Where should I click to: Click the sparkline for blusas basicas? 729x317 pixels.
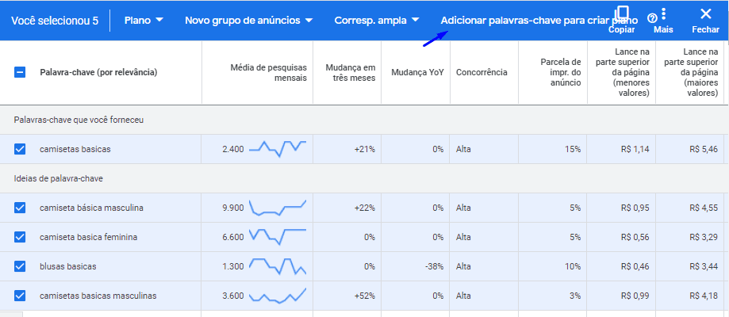click(x=277, y=266)
